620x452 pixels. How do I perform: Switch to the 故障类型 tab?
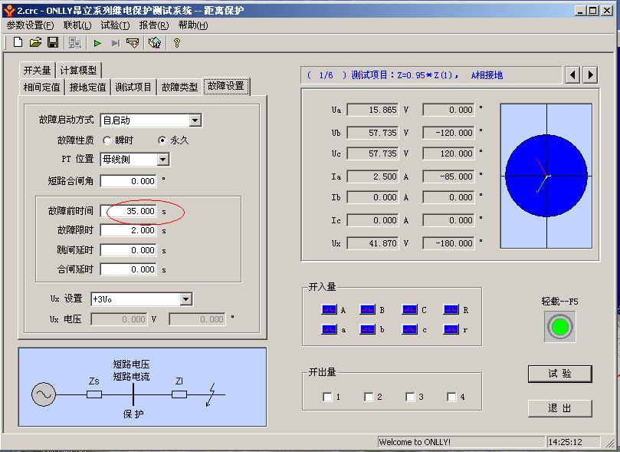179,87
